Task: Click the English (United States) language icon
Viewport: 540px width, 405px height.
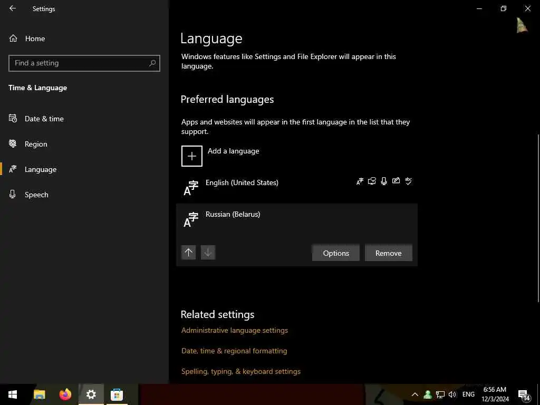Action: (x=191, y=188)
